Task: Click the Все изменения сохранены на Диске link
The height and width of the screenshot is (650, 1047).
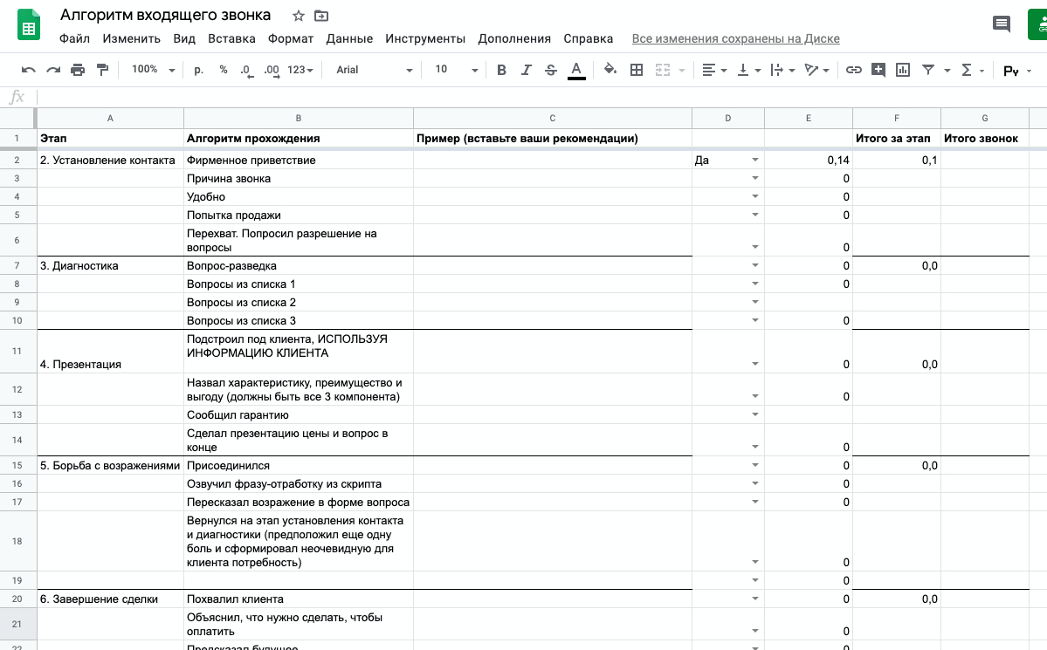Action: [736, 38]
